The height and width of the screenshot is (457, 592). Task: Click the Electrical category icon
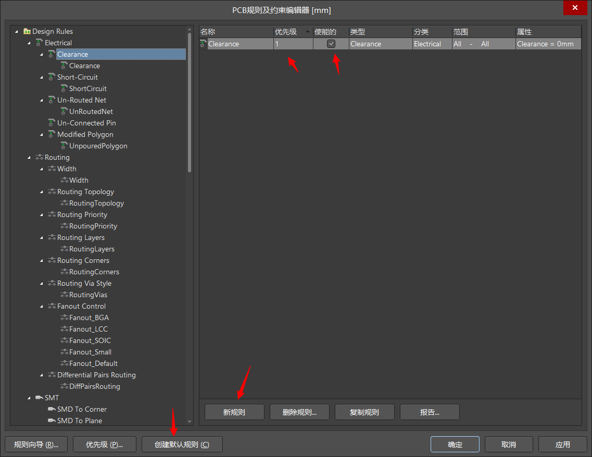tap(40, 43)
